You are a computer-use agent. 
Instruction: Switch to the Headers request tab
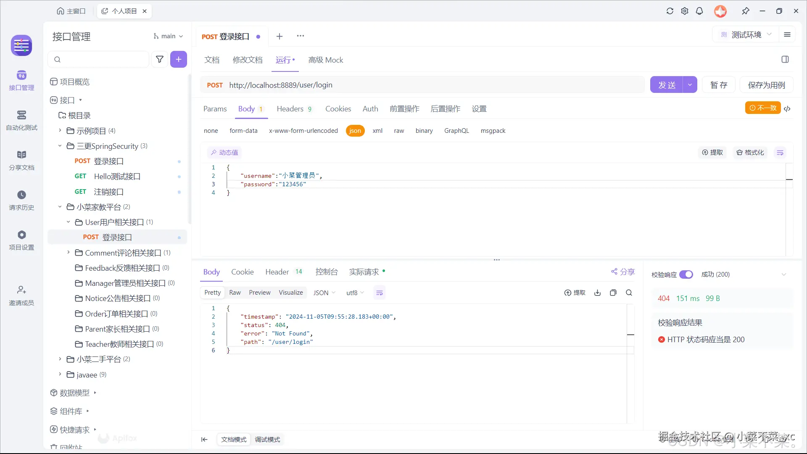pos(290,109)
